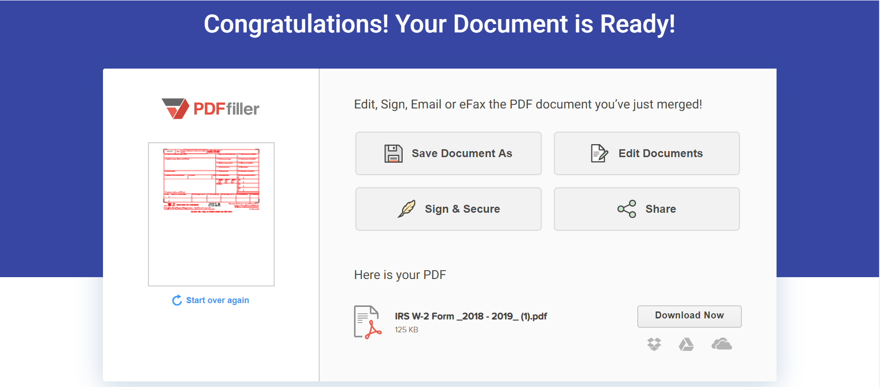Click the PDFfiller logo

coord(210,108)
